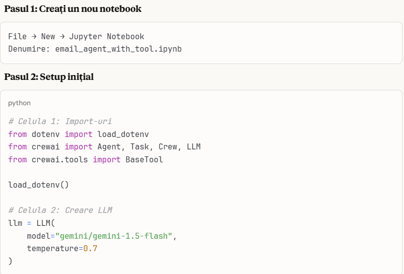This screenshot has width=404, height=274.
Task: Click "Crew" in the crewai import line
Action: [x=168, y=147]
